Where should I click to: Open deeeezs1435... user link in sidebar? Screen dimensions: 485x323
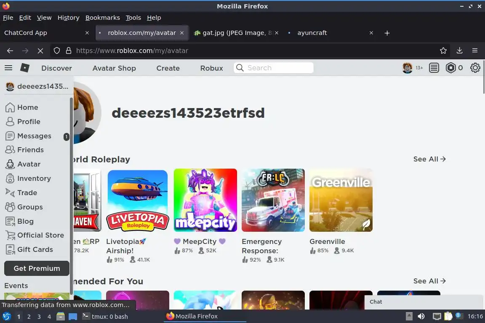click(37, 87)
